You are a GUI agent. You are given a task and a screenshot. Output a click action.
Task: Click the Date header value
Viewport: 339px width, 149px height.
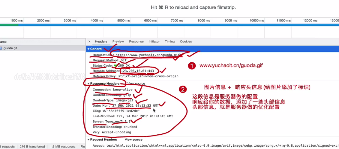click(130, 105)
